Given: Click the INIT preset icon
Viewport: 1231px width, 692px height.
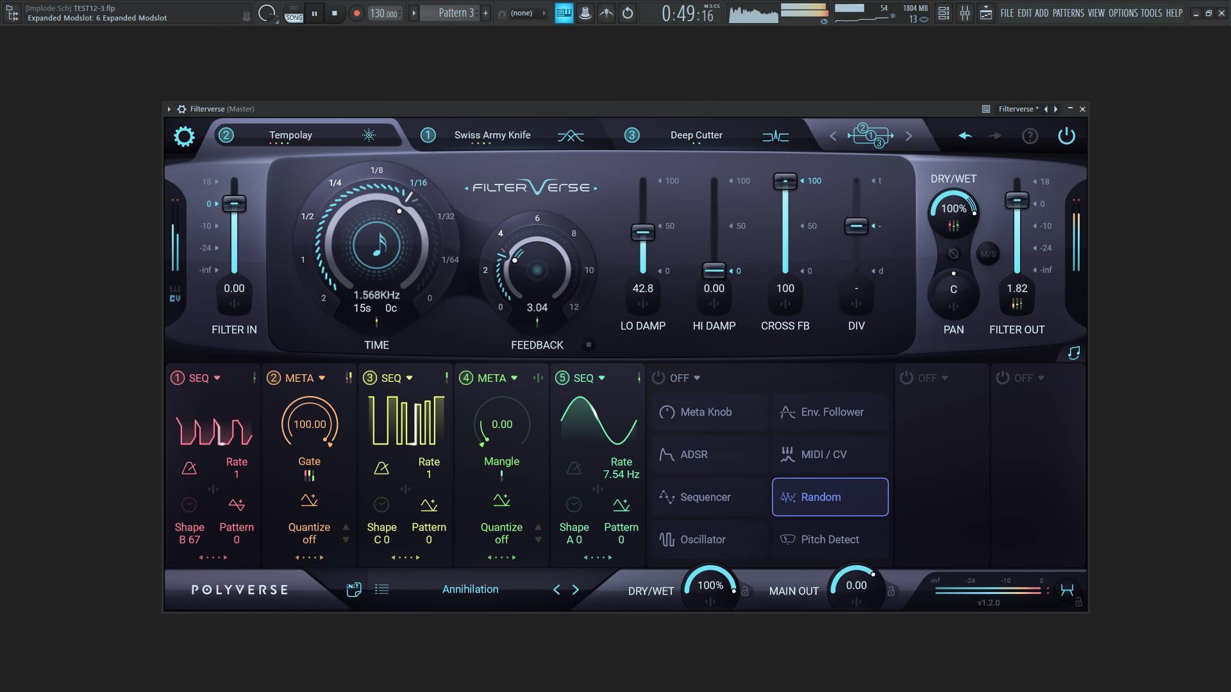Looking at the screenshot, I should 353,589.
